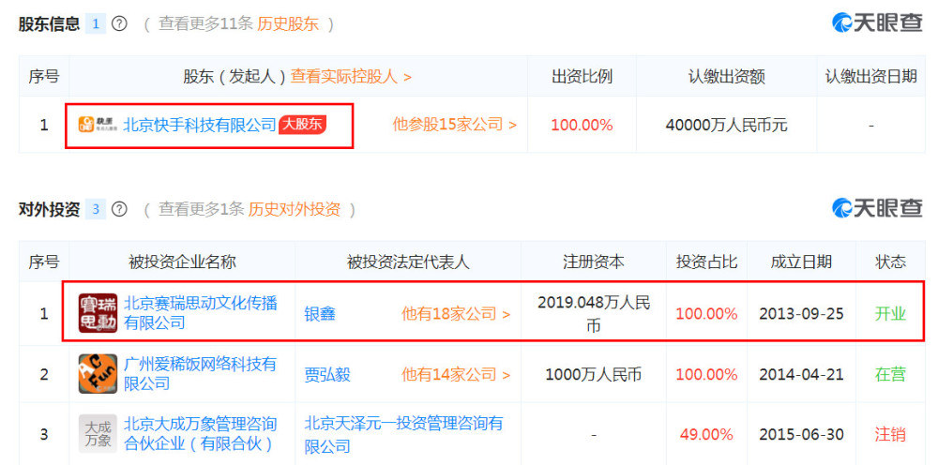
Task: Open 历史股东 link
Action: tap(288, 24)
